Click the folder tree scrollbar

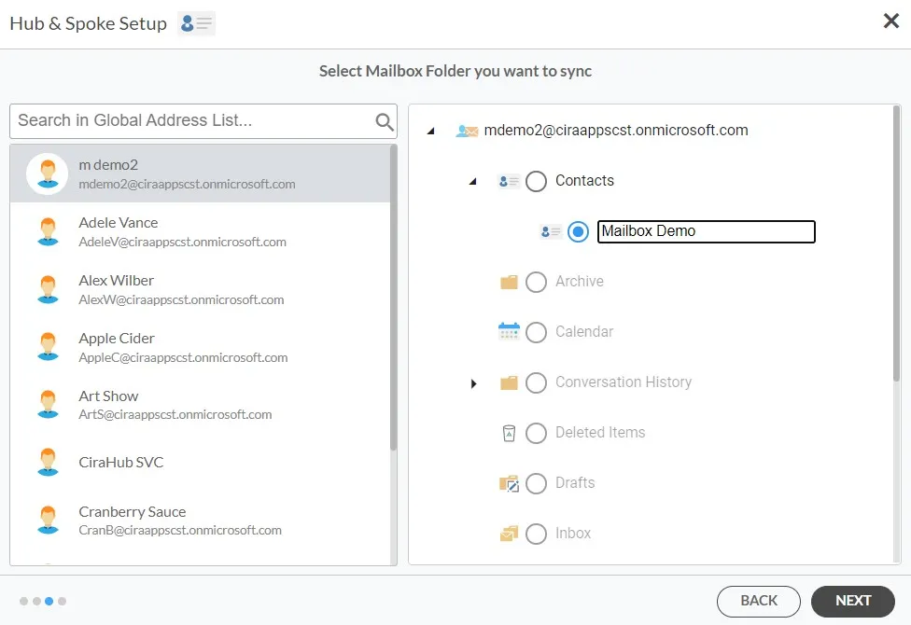(x=896, y=244)
